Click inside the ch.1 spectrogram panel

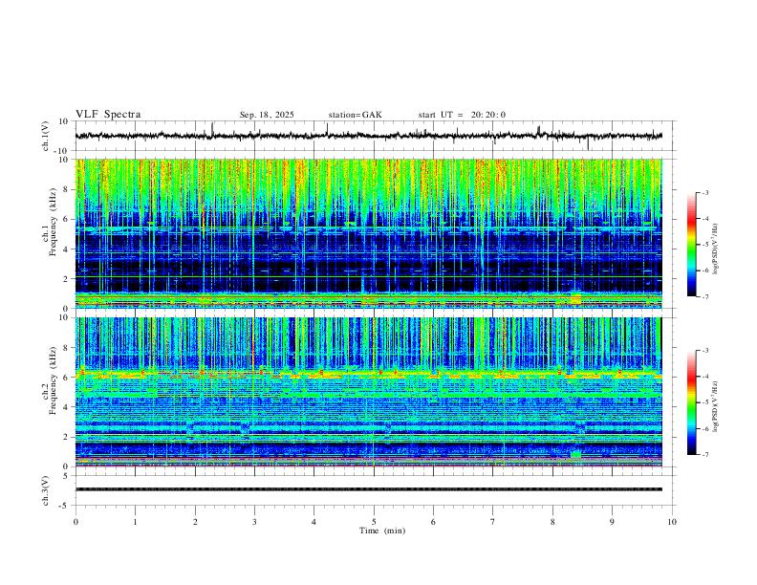tap(369, 233)
